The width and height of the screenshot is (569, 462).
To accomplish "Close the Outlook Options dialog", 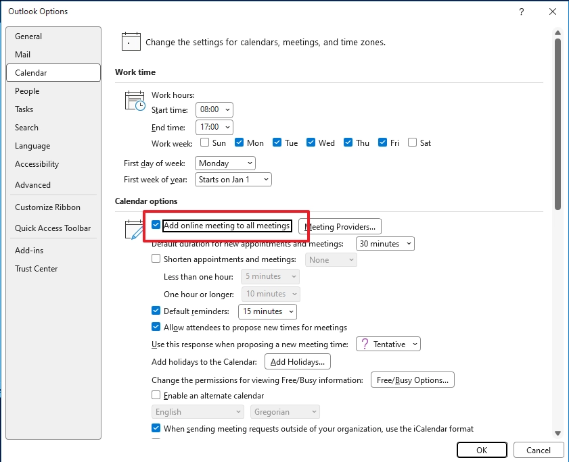I will point(552,11).
